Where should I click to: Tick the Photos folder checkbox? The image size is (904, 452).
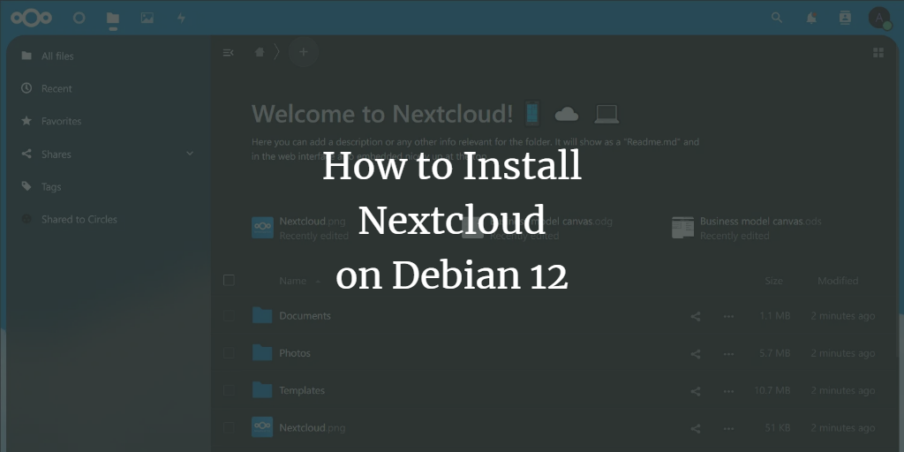tap(229, 353)
